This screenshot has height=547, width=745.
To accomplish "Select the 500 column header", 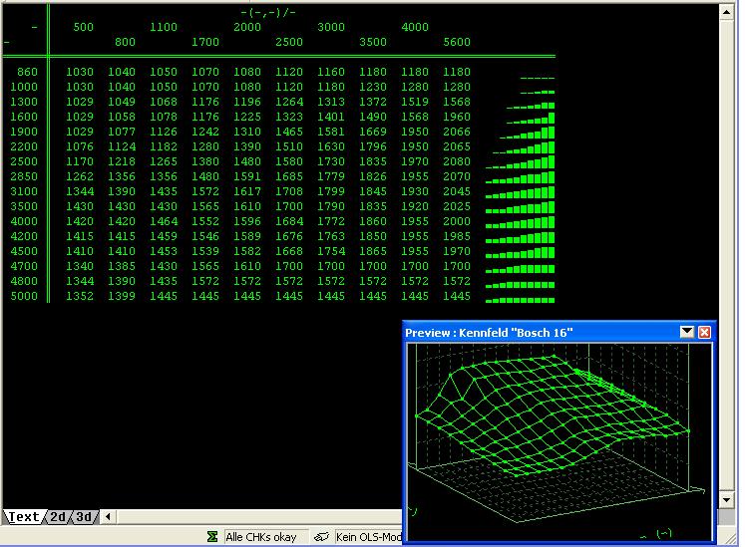I will coord(83,27).
